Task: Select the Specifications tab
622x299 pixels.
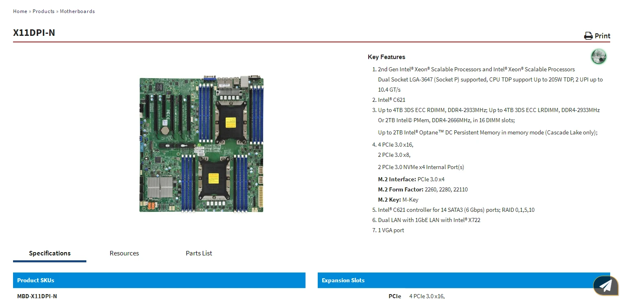Action: [x=49, y=253]
